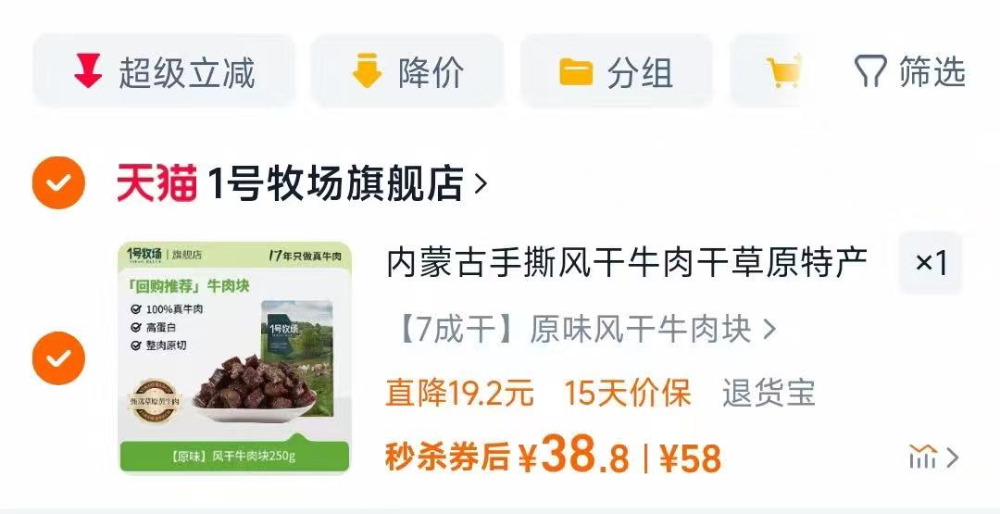The height and width of the screenshot is (514, 1000).
Task: Open the 筛选 filter button
Action: tap(910, 70)
